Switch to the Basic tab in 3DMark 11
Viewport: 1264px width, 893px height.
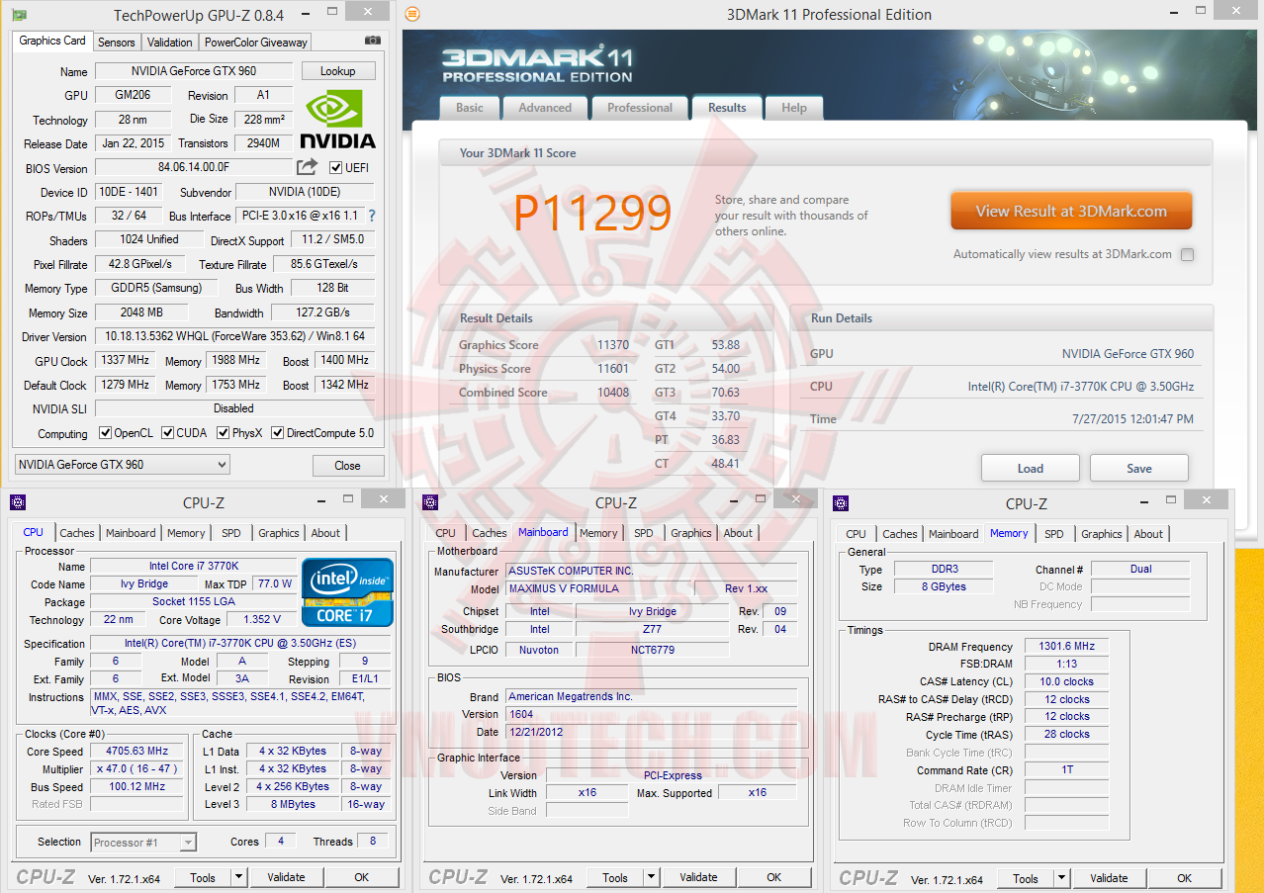(x=470, y=108)
